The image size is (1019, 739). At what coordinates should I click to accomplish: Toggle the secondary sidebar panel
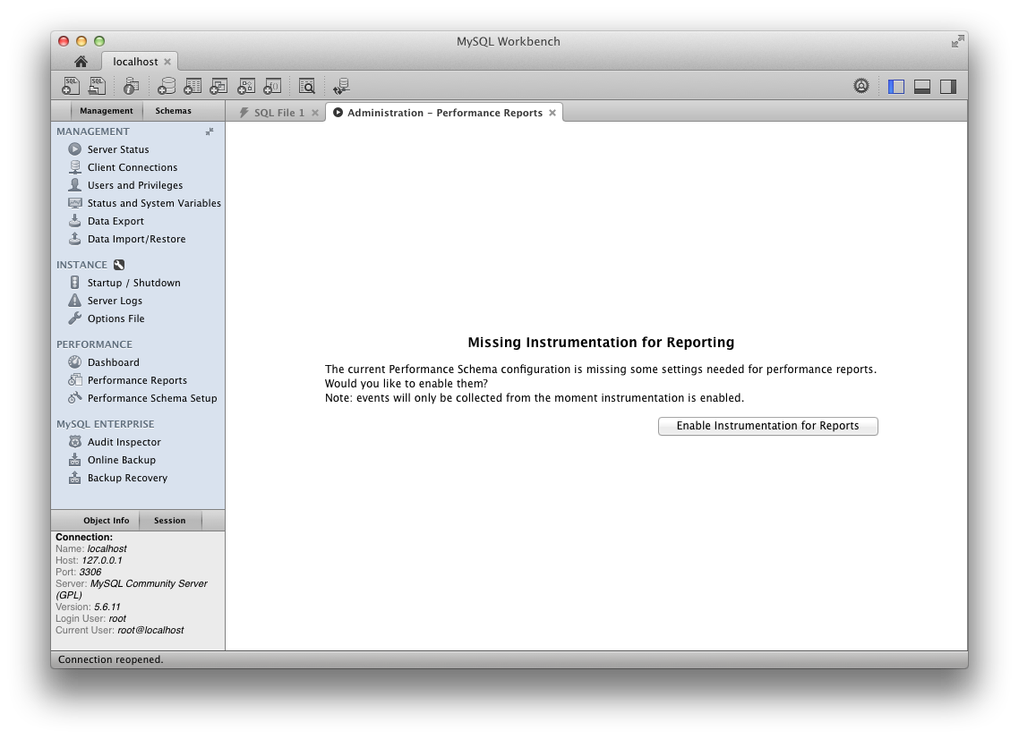[947, 85]
